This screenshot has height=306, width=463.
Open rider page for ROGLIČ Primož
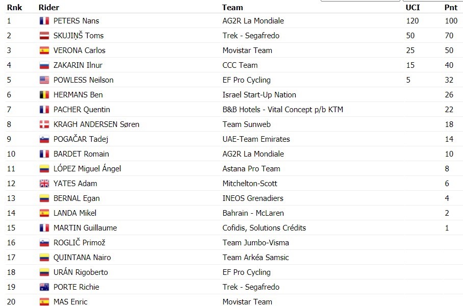coord(79,242)
